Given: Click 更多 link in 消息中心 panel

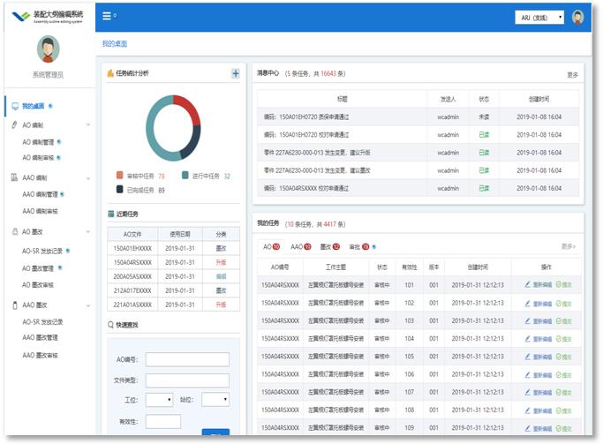Looking at the screenshot, I should coord(572,75).
